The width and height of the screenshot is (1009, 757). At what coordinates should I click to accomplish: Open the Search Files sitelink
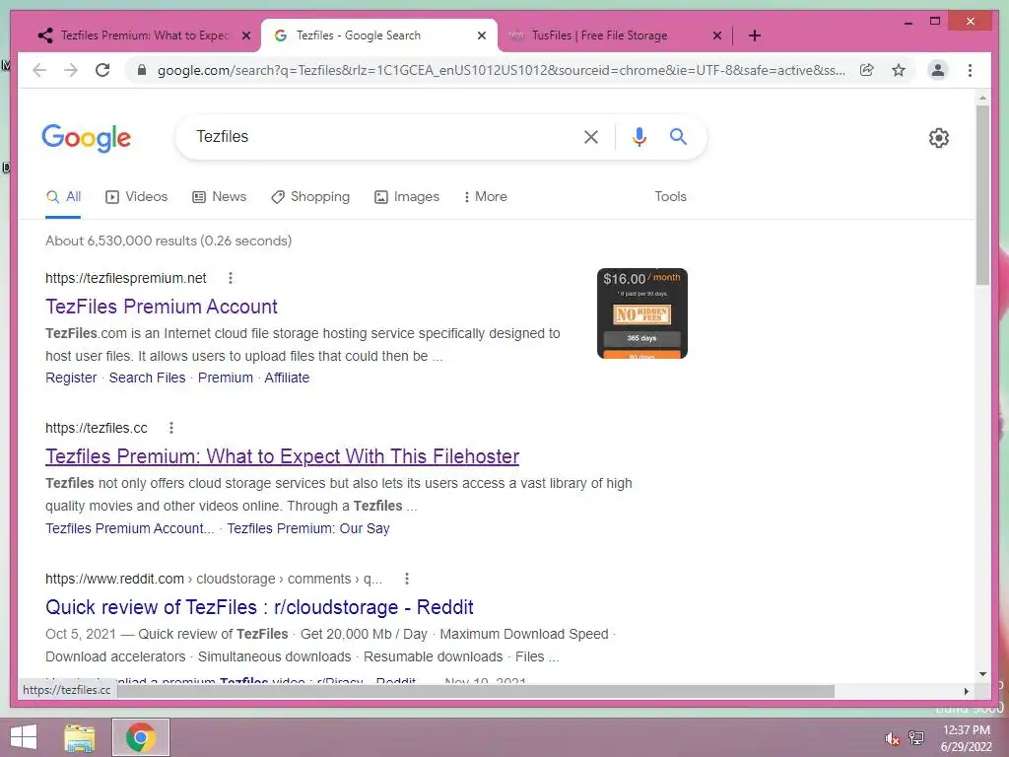[x=148, y=378]
